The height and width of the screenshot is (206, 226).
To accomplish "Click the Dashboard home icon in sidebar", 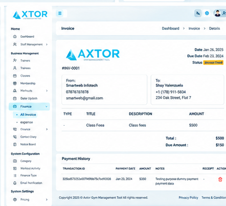I will (15, 36).
